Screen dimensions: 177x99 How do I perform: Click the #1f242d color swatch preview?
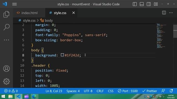pyautogui.click(x=62, y=55)
